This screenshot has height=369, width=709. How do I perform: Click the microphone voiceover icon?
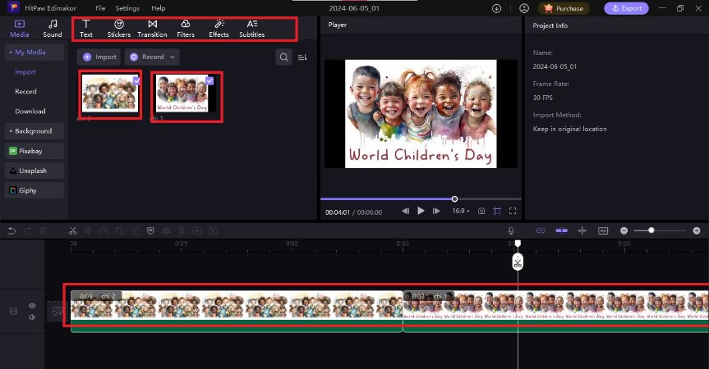coord(511,231)
